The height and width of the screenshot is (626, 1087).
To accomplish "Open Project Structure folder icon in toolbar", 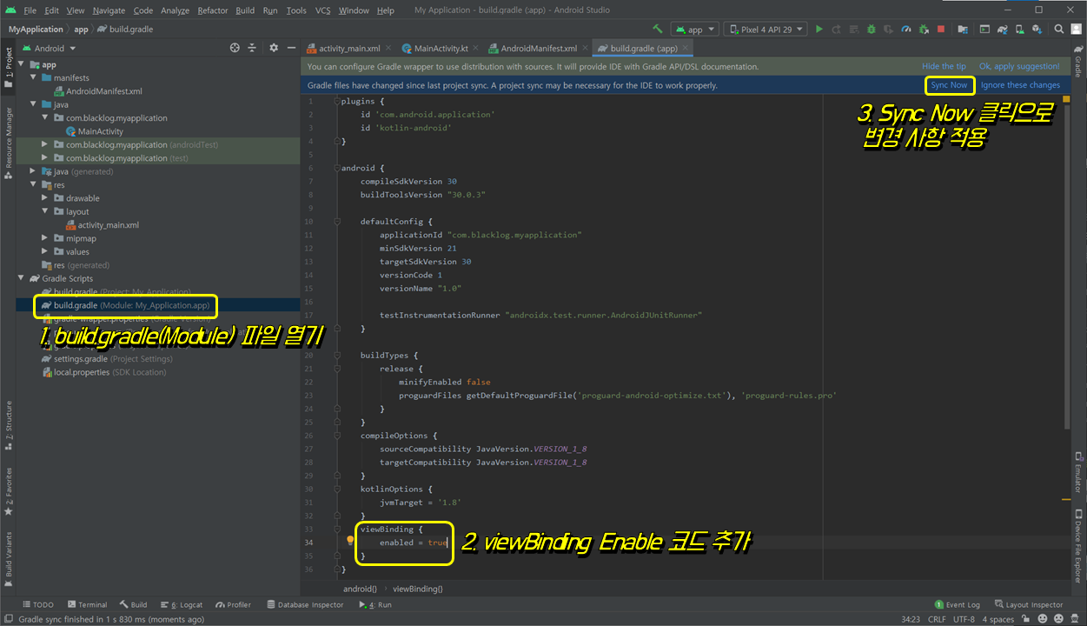I will pos(963,29).
